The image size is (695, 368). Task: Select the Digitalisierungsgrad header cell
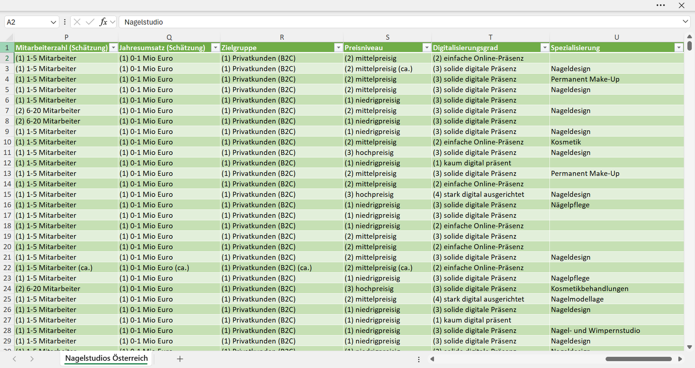491,48
